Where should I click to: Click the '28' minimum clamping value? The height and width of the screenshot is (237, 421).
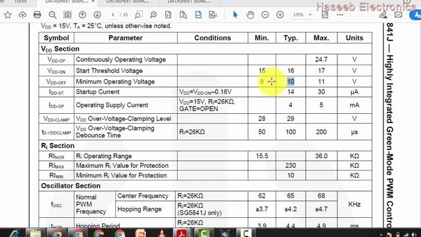pos(262,118)
